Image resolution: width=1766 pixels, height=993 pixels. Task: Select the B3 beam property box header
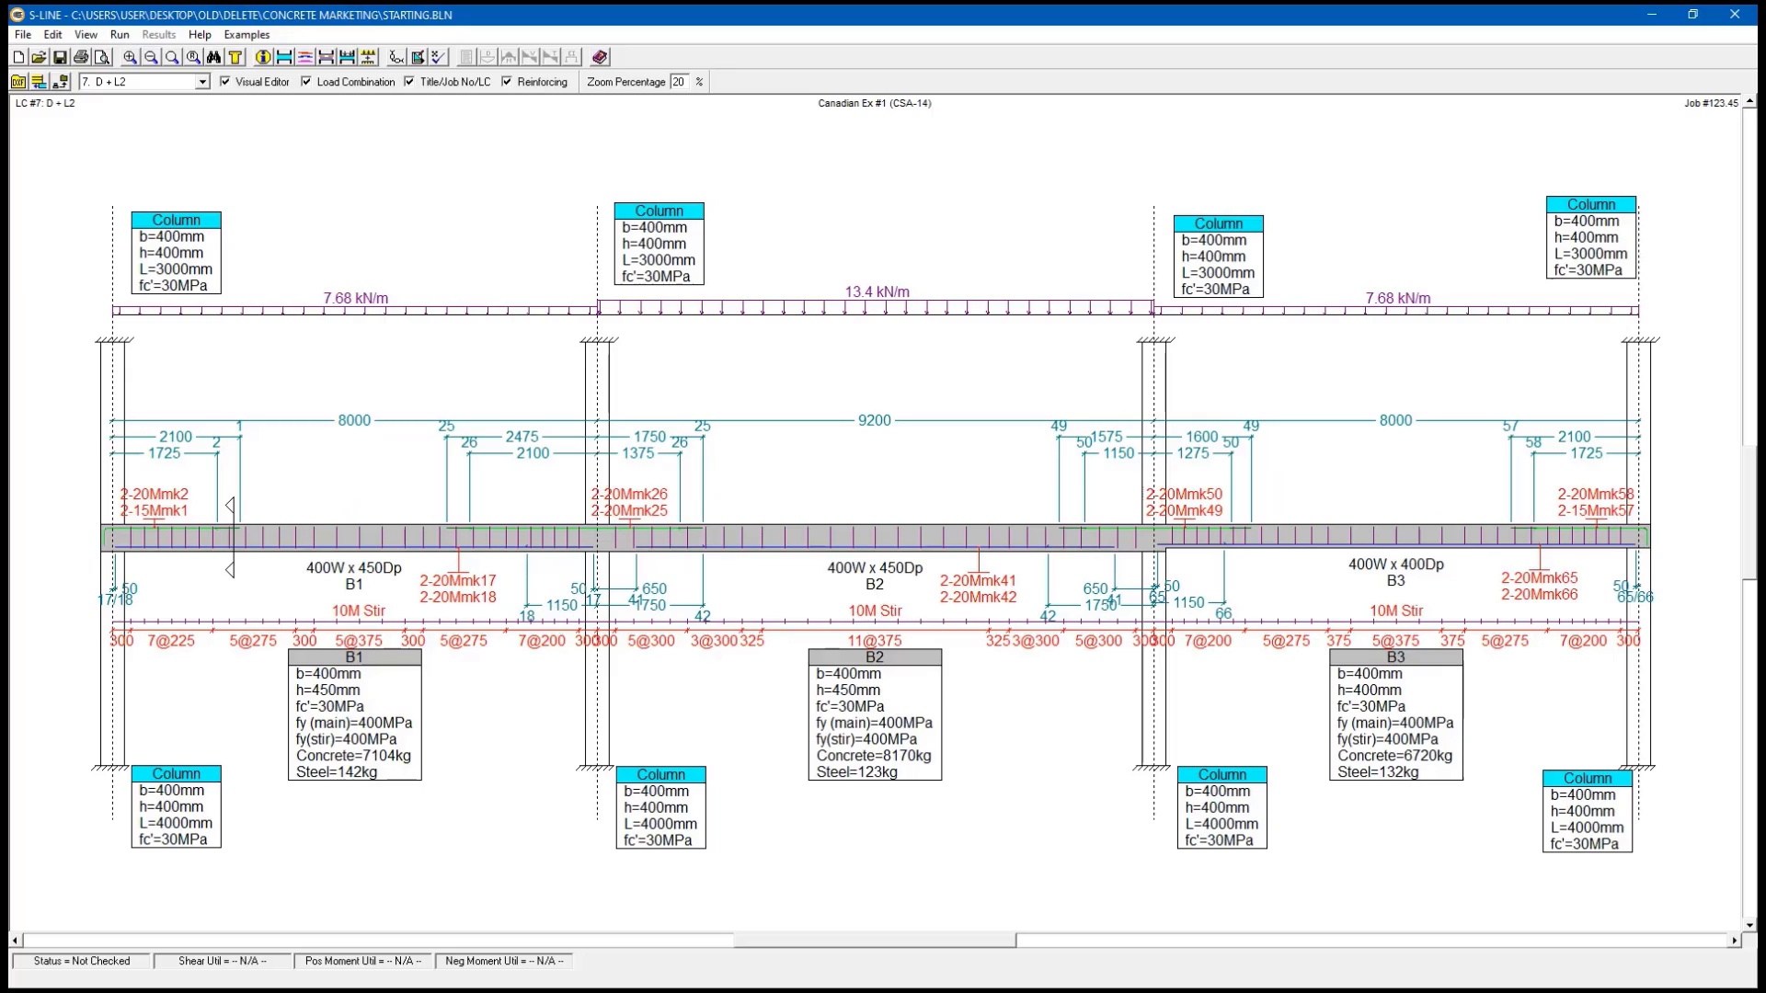point(1396,657)
